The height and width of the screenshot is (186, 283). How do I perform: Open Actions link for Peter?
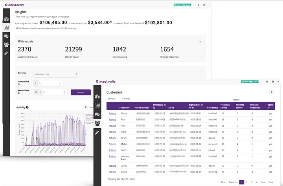coord(112,132)
